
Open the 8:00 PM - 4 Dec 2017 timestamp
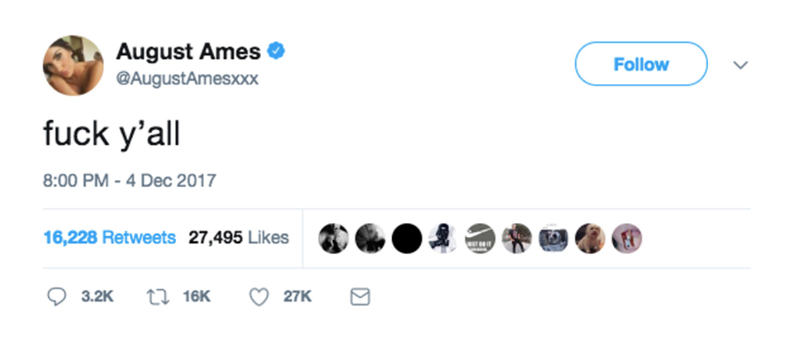coord(129,180)
